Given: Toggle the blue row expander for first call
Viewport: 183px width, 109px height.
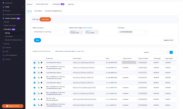Looking at the screenshot, I should pyautogui.click(x=35, y=63).
